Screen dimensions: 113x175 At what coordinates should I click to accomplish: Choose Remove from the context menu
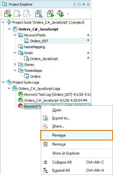(x=77, y=144)
